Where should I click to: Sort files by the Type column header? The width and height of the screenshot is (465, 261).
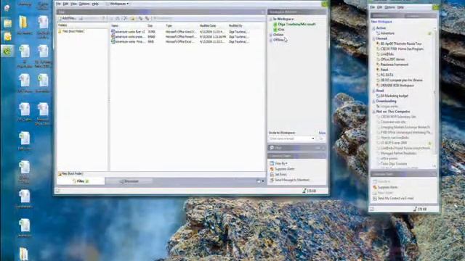coord(169,26)
